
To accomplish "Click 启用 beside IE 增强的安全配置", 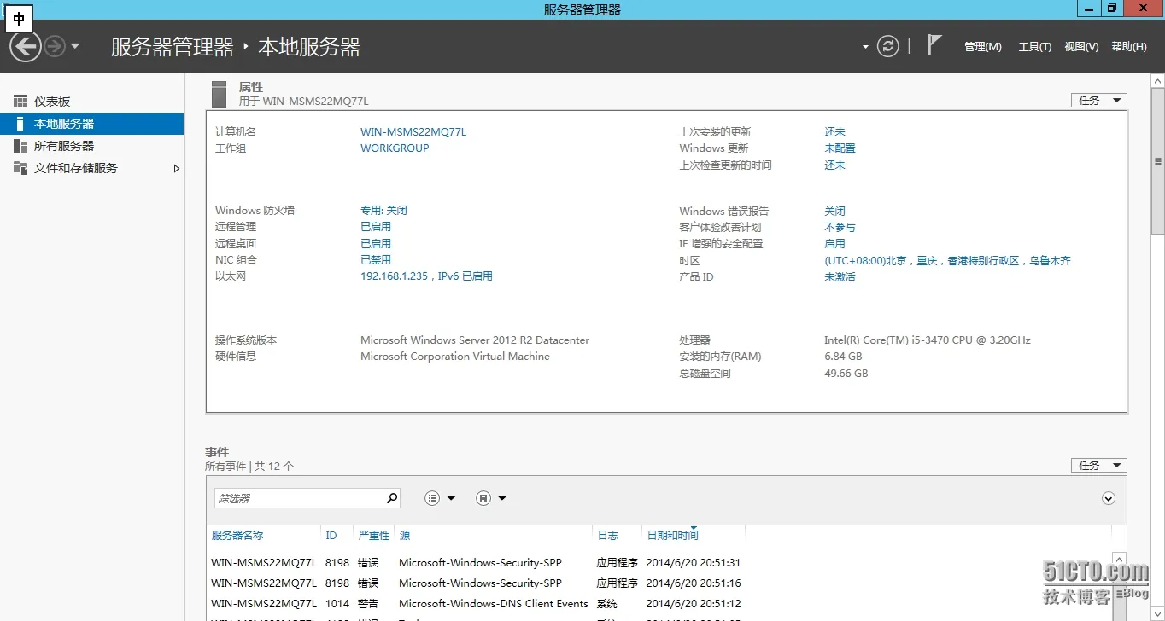I will 834,244.
